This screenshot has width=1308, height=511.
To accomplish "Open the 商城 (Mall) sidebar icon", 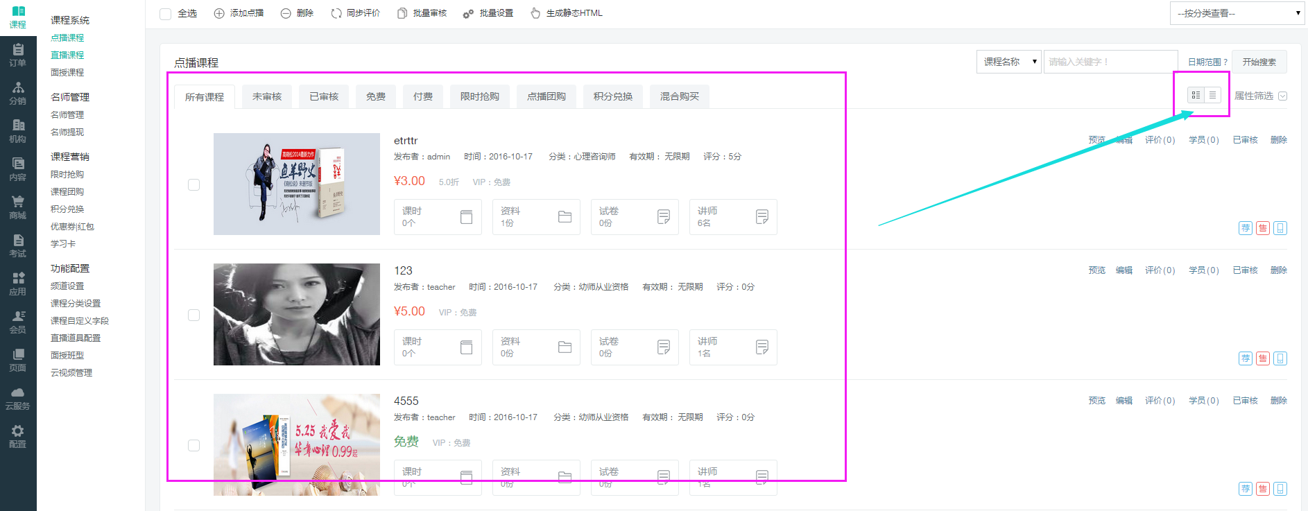I will (18, 207).
